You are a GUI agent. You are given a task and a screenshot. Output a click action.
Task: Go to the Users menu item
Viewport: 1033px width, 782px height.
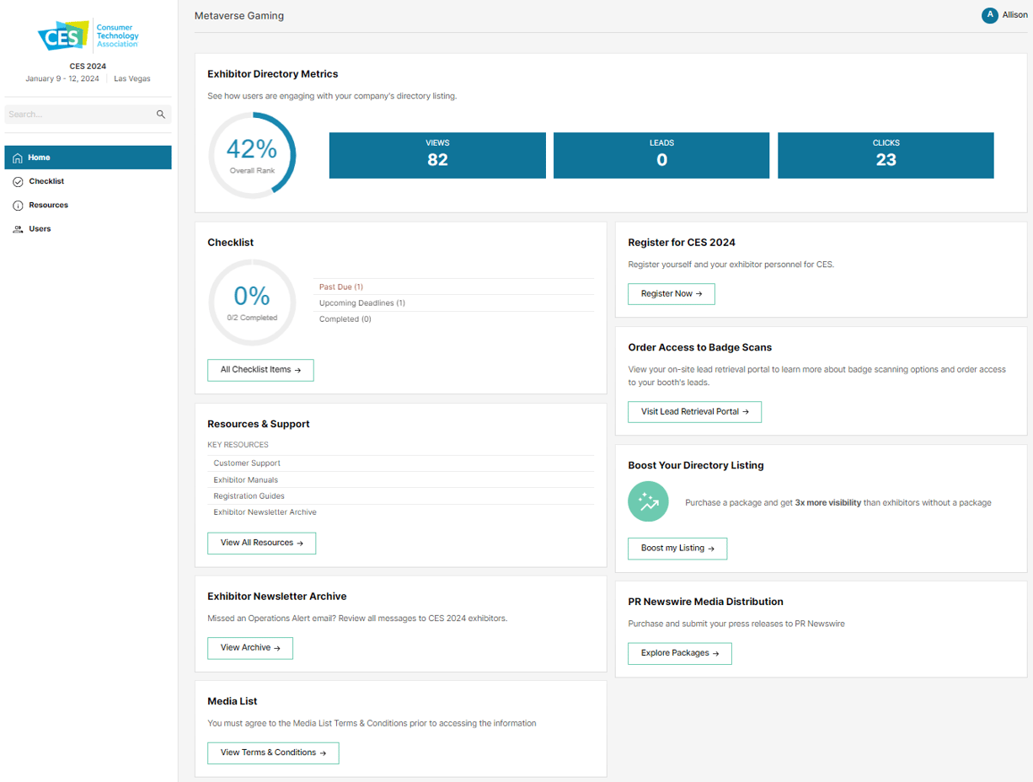[x=40, y=229]
